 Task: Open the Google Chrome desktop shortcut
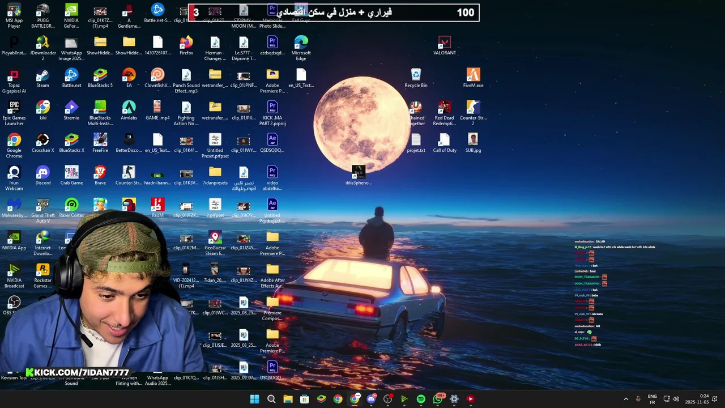pos(14,146)
